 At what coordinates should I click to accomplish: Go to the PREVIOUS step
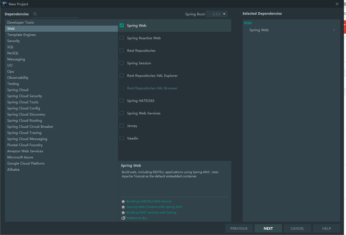pos(239,228)
